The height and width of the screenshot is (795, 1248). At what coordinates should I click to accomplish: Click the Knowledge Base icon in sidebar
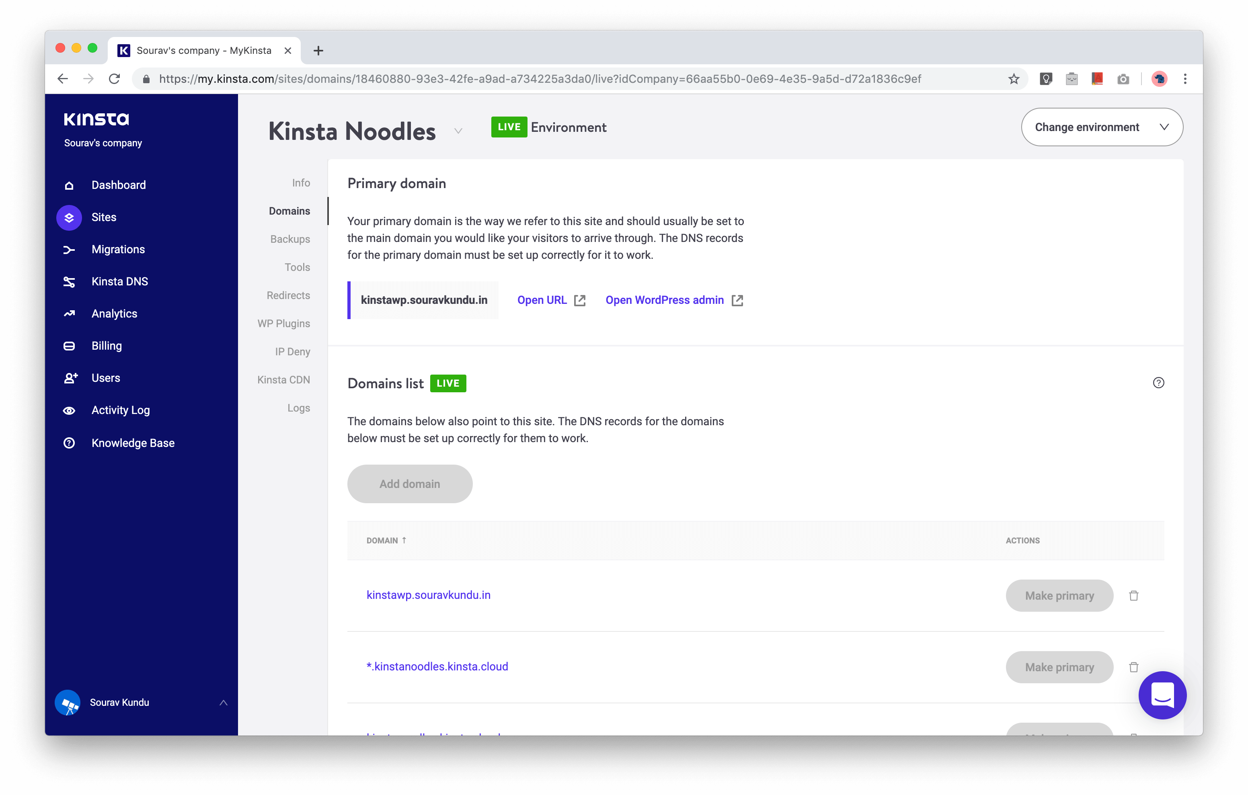pos(71,443)
